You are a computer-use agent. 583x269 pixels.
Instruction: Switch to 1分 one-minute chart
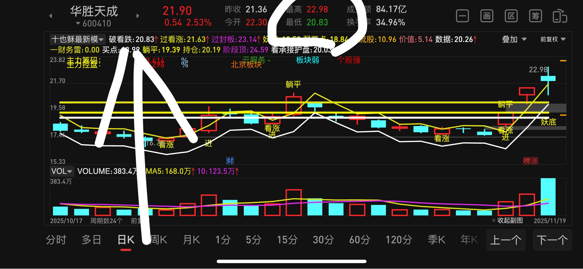coord(223,240)
